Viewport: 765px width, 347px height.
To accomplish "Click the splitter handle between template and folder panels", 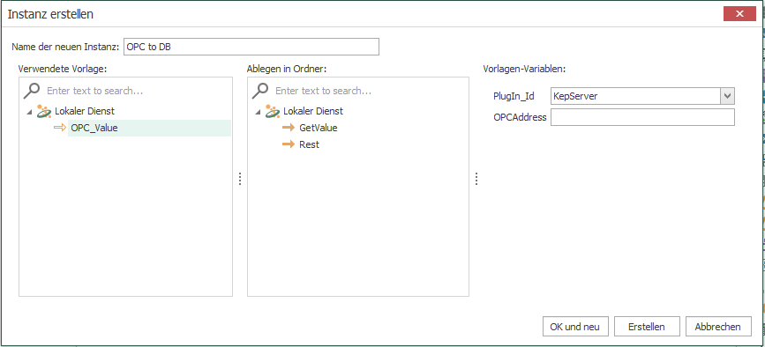I will (x=240, y=179).
